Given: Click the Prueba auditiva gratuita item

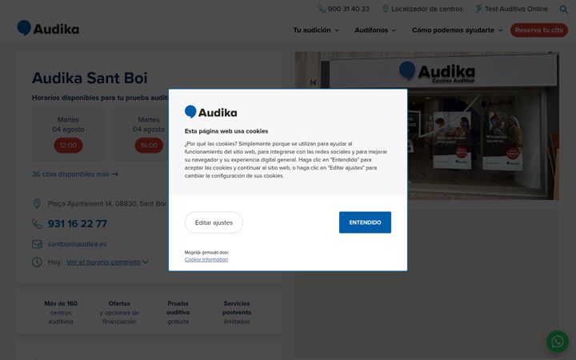Looking at the screenshot, I should tap(178, 312).
